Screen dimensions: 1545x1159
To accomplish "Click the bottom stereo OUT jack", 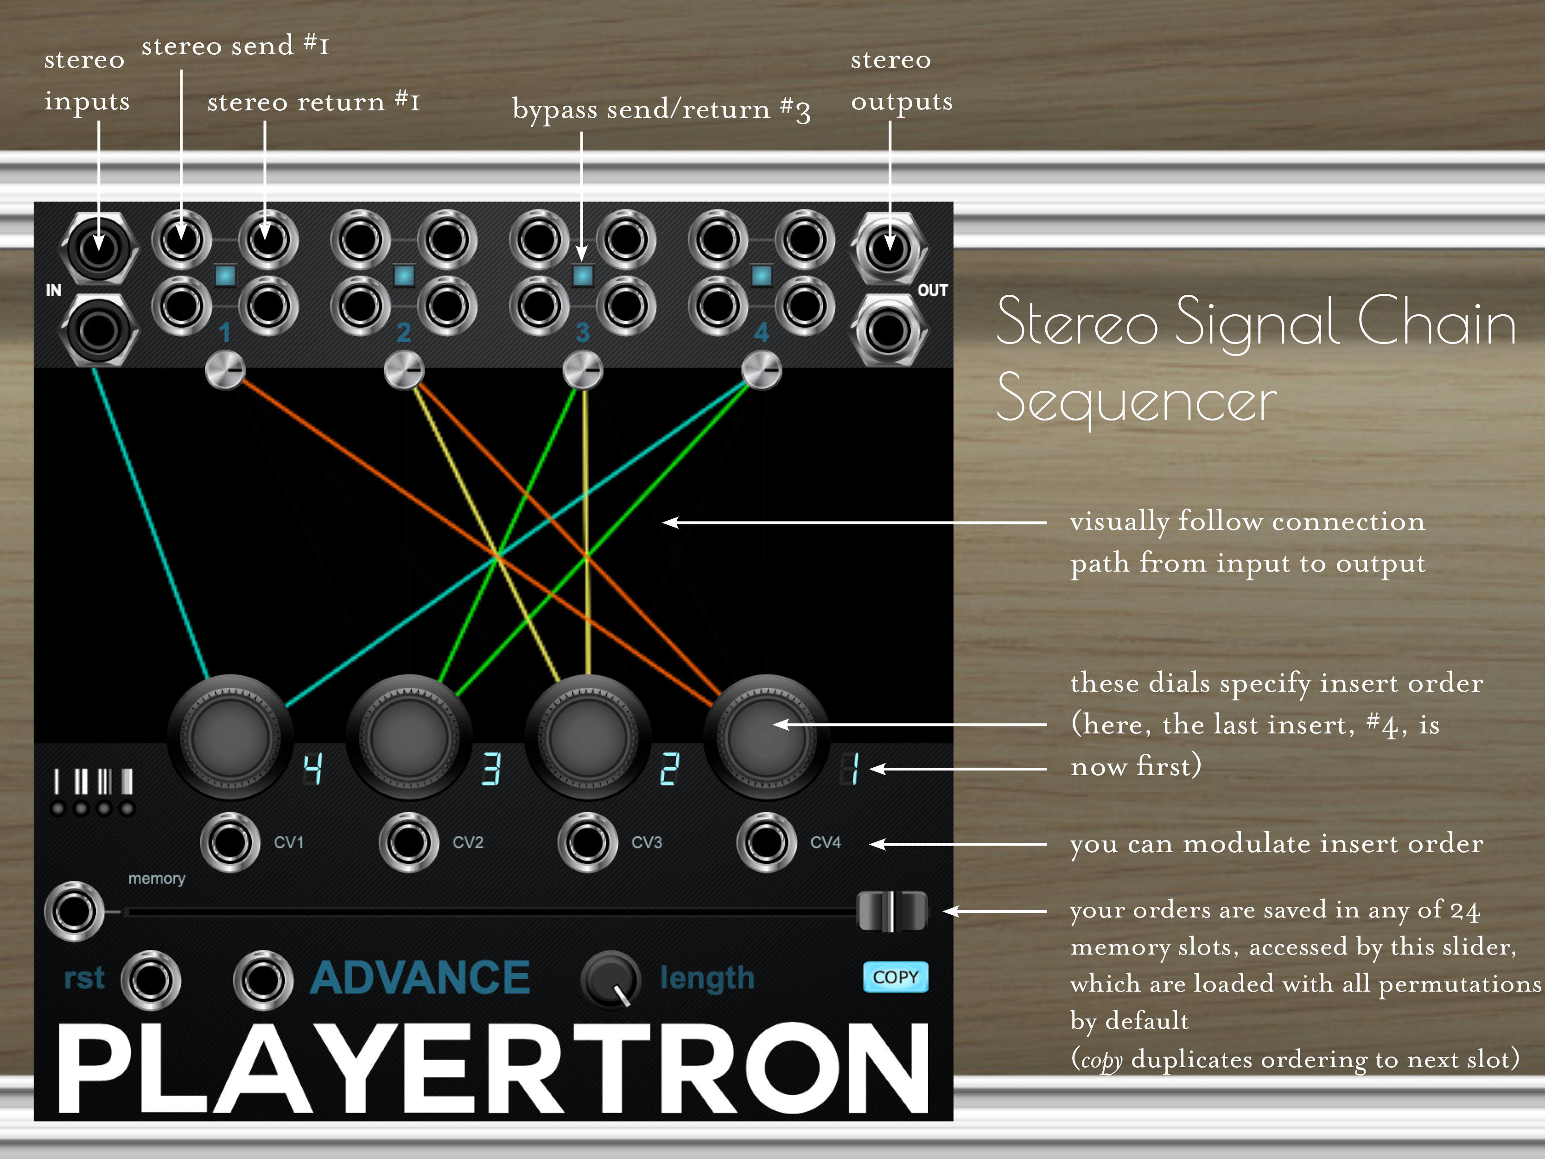I will [889, 331].
